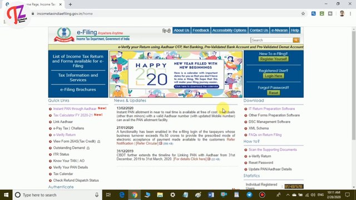
Task: Open Tax Calculator FY 2020-21 link
Action: click(73, 115)
